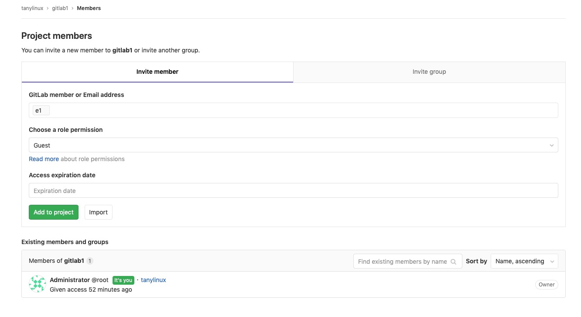Click the Project members heading

pos(57,36)
